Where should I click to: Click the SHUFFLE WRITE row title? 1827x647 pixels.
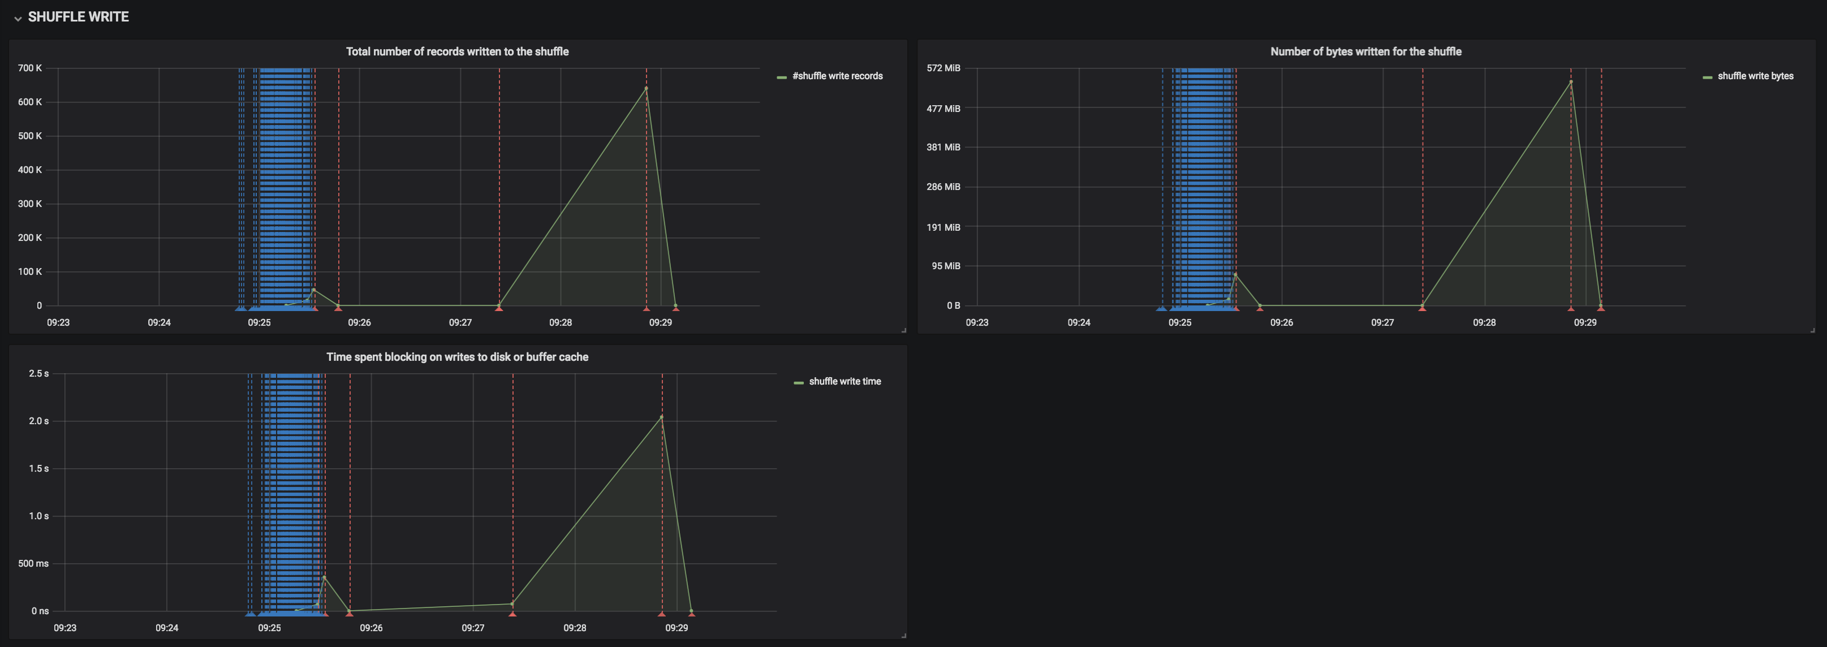[x=78, y=17]
